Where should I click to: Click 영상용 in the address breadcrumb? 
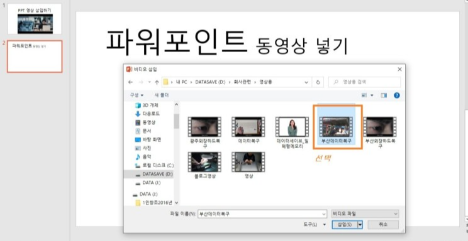265,82
